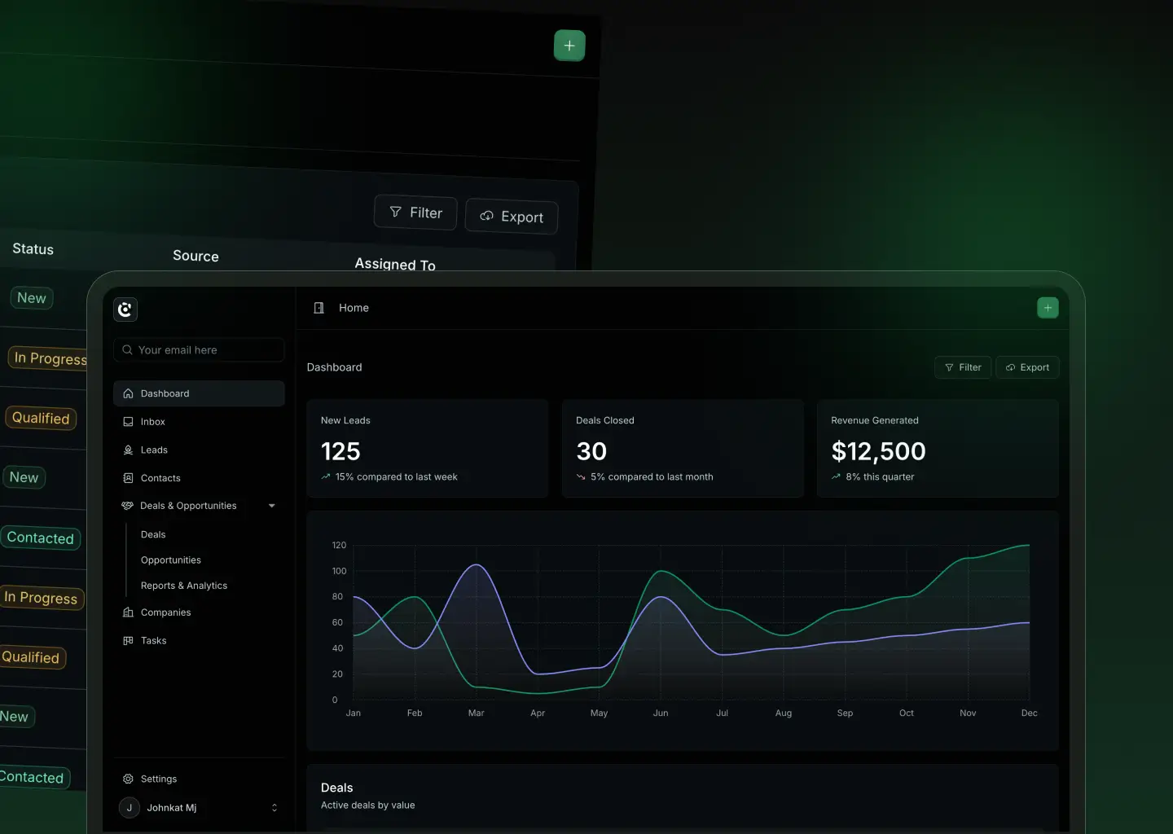
Task: Open the Dashboard from the sidebar
Action: (165, 393)
